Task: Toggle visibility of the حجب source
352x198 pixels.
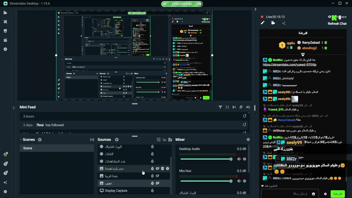Action: point(158,183)
